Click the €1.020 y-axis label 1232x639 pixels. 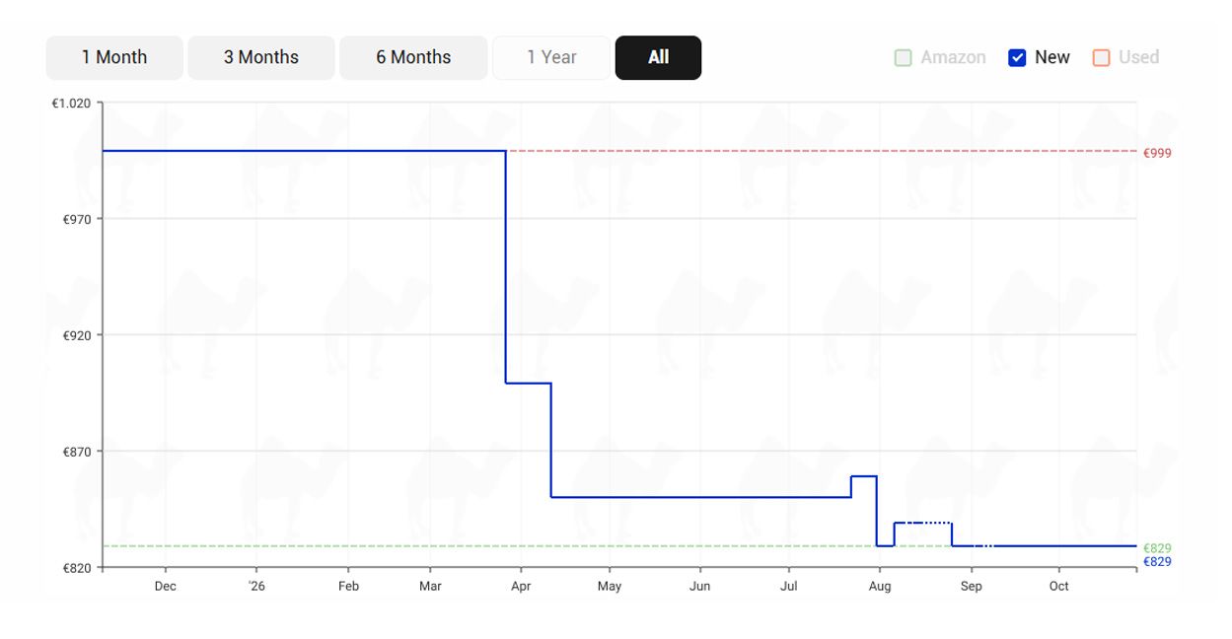click(x=71, y=103)
